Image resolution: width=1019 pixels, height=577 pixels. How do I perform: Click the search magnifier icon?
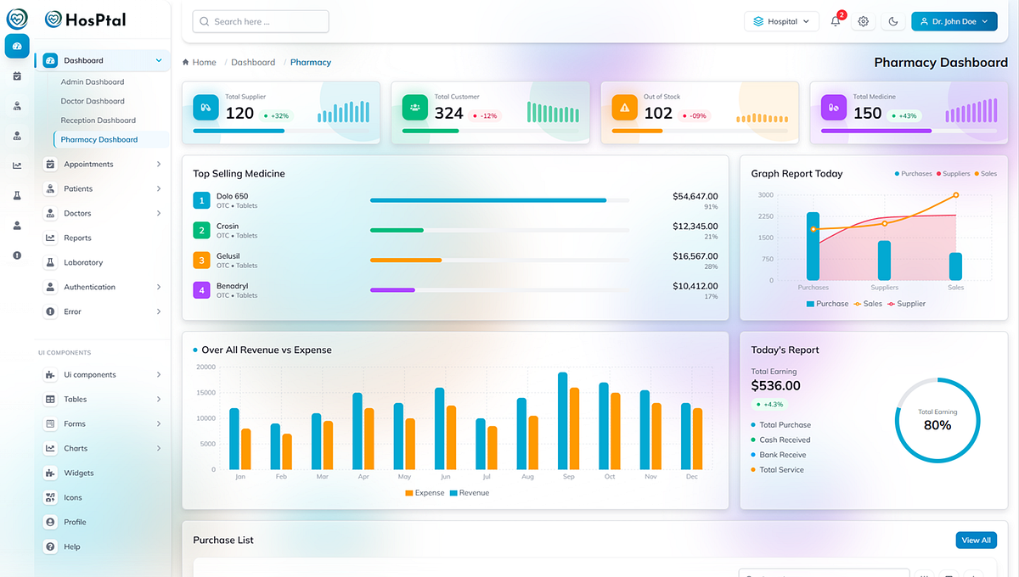204,21
